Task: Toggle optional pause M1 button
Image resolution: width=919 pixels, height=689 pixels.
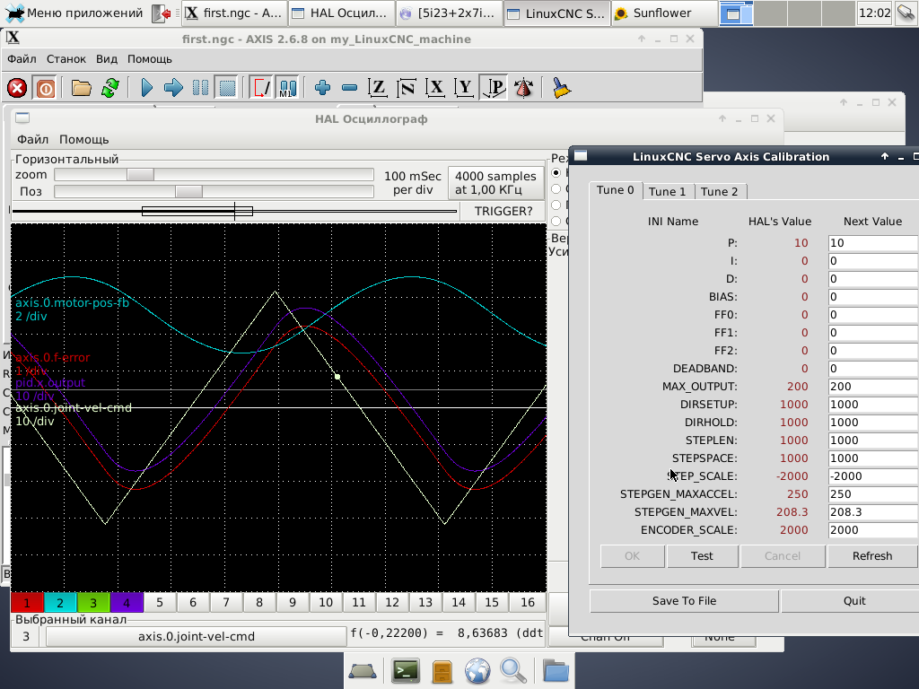Action: [x=287, y=88]
